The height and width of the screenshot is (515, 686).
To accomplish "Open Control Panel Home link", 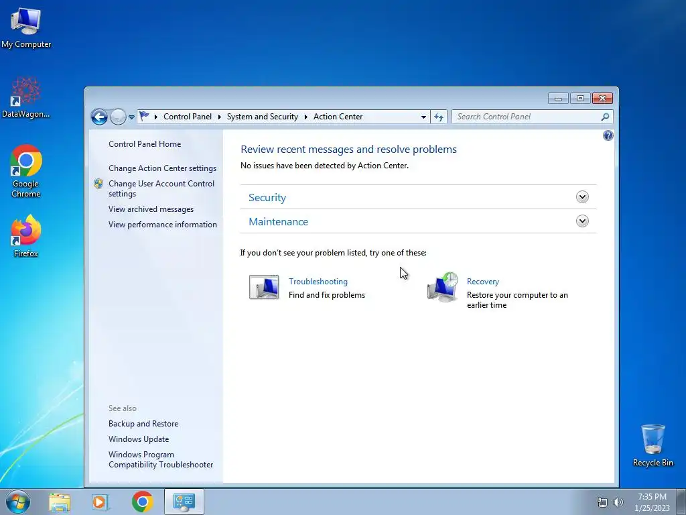I will click(145, 144).
